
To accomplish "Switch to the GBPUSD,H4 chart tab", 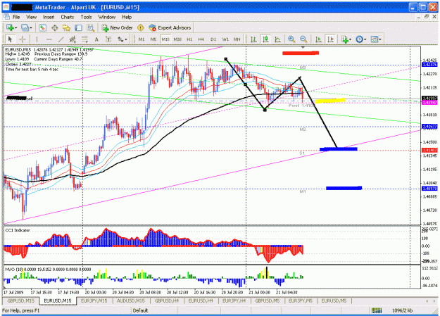I will [167, 301].
